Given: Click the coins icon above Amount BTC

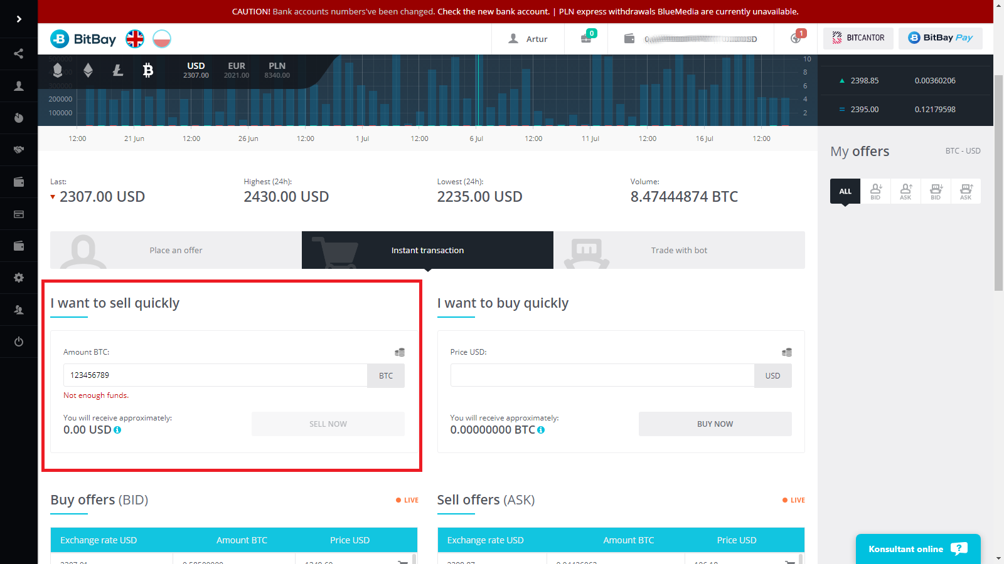Looking at the screenshot, I should coord(400,352).
